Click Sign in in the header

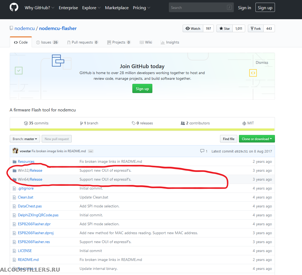pos(244,8)
